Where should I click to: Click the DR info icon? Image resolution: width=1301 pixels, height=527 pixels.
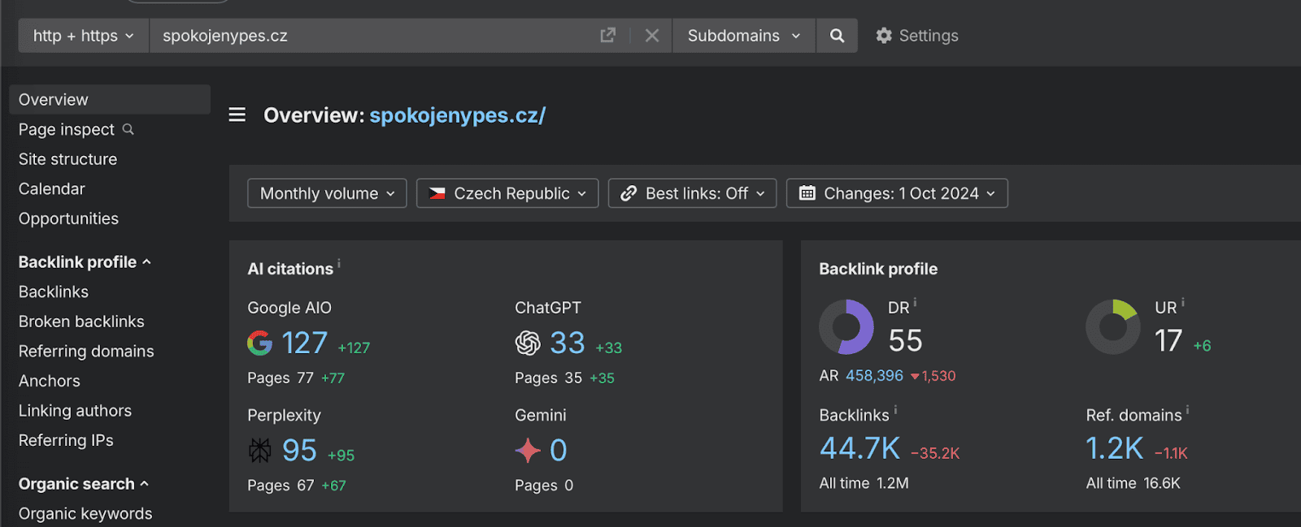(x=915, y=303)
